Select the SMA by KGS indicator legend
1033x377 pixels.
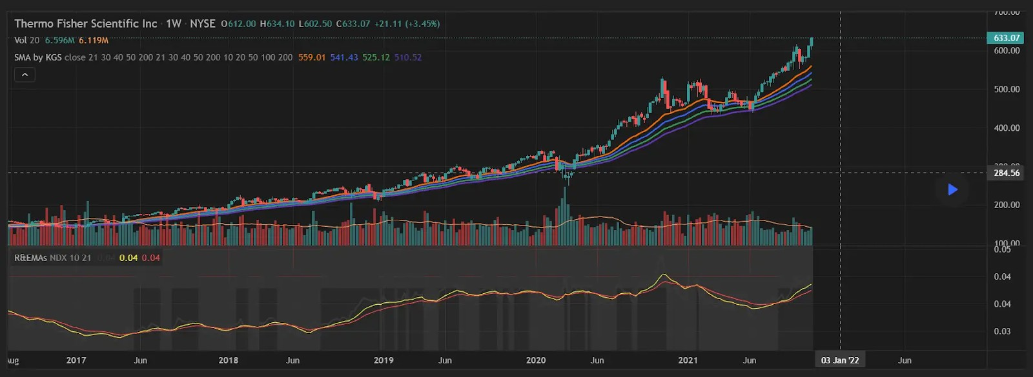pyautogui.click(x=37, y=57)
